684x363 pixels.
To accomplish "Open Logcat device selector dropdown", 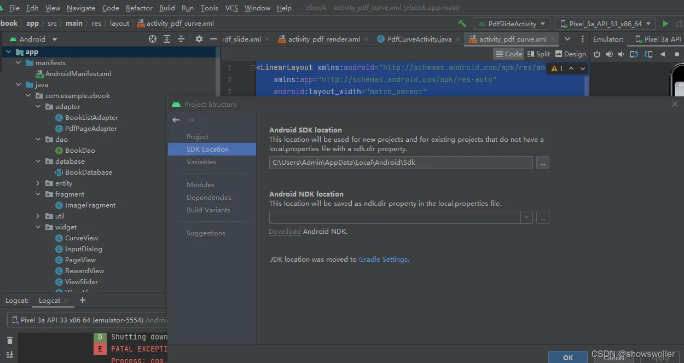I will click(88, 320).
